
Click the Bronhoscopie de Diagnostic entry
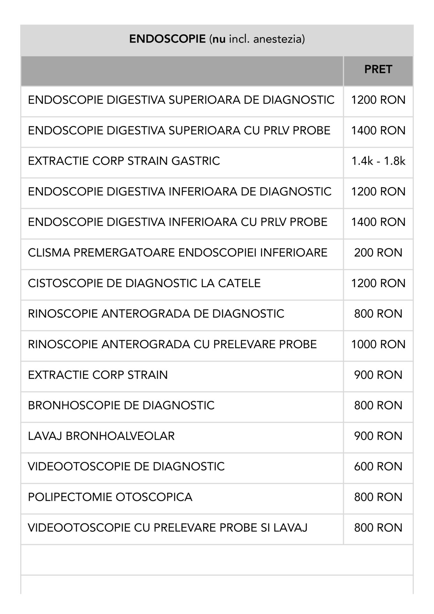click(121, 405)
